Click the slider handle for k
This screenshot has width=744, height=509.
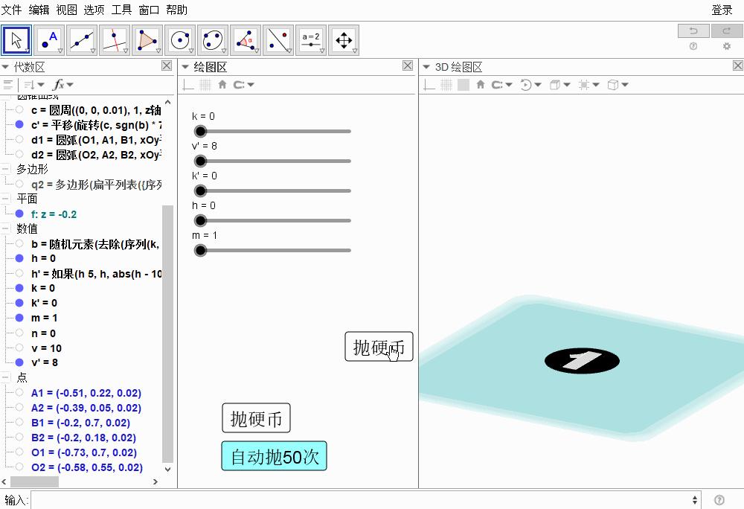tap(199, 131)
